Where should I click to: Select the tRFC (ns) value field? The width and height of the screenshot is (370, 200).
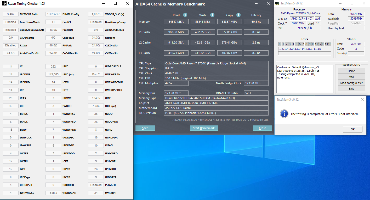pos(53,74)
